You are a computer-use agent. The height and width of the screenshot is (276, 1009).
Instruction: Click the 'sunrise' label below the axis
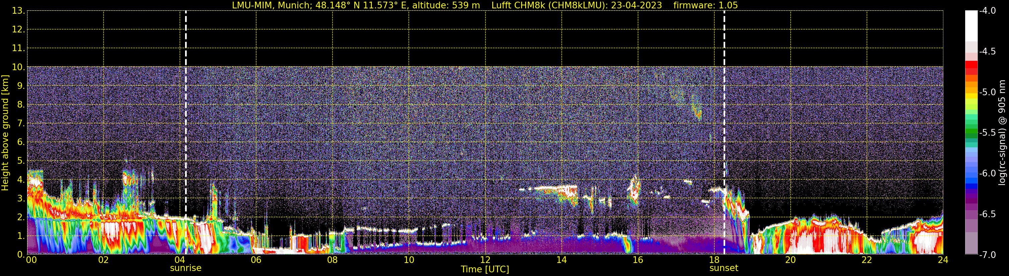[186, 268]
